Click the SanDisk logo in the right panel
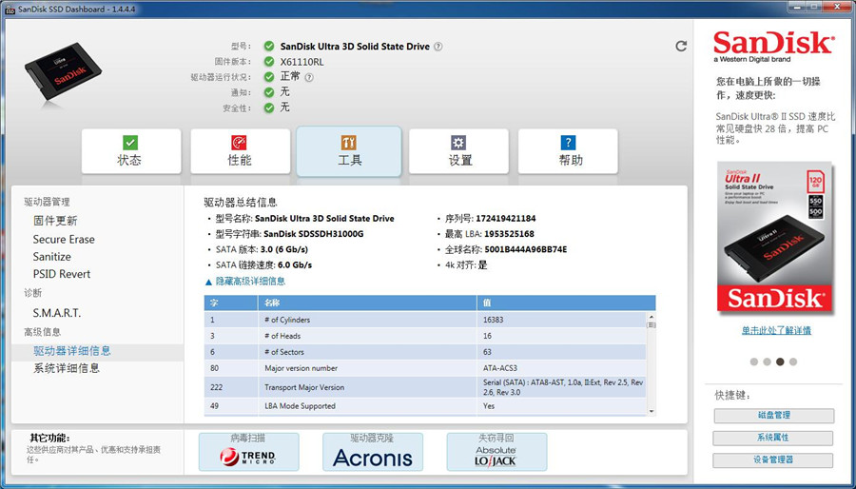Viewport: 856px width, 489px height. point(773,46)
